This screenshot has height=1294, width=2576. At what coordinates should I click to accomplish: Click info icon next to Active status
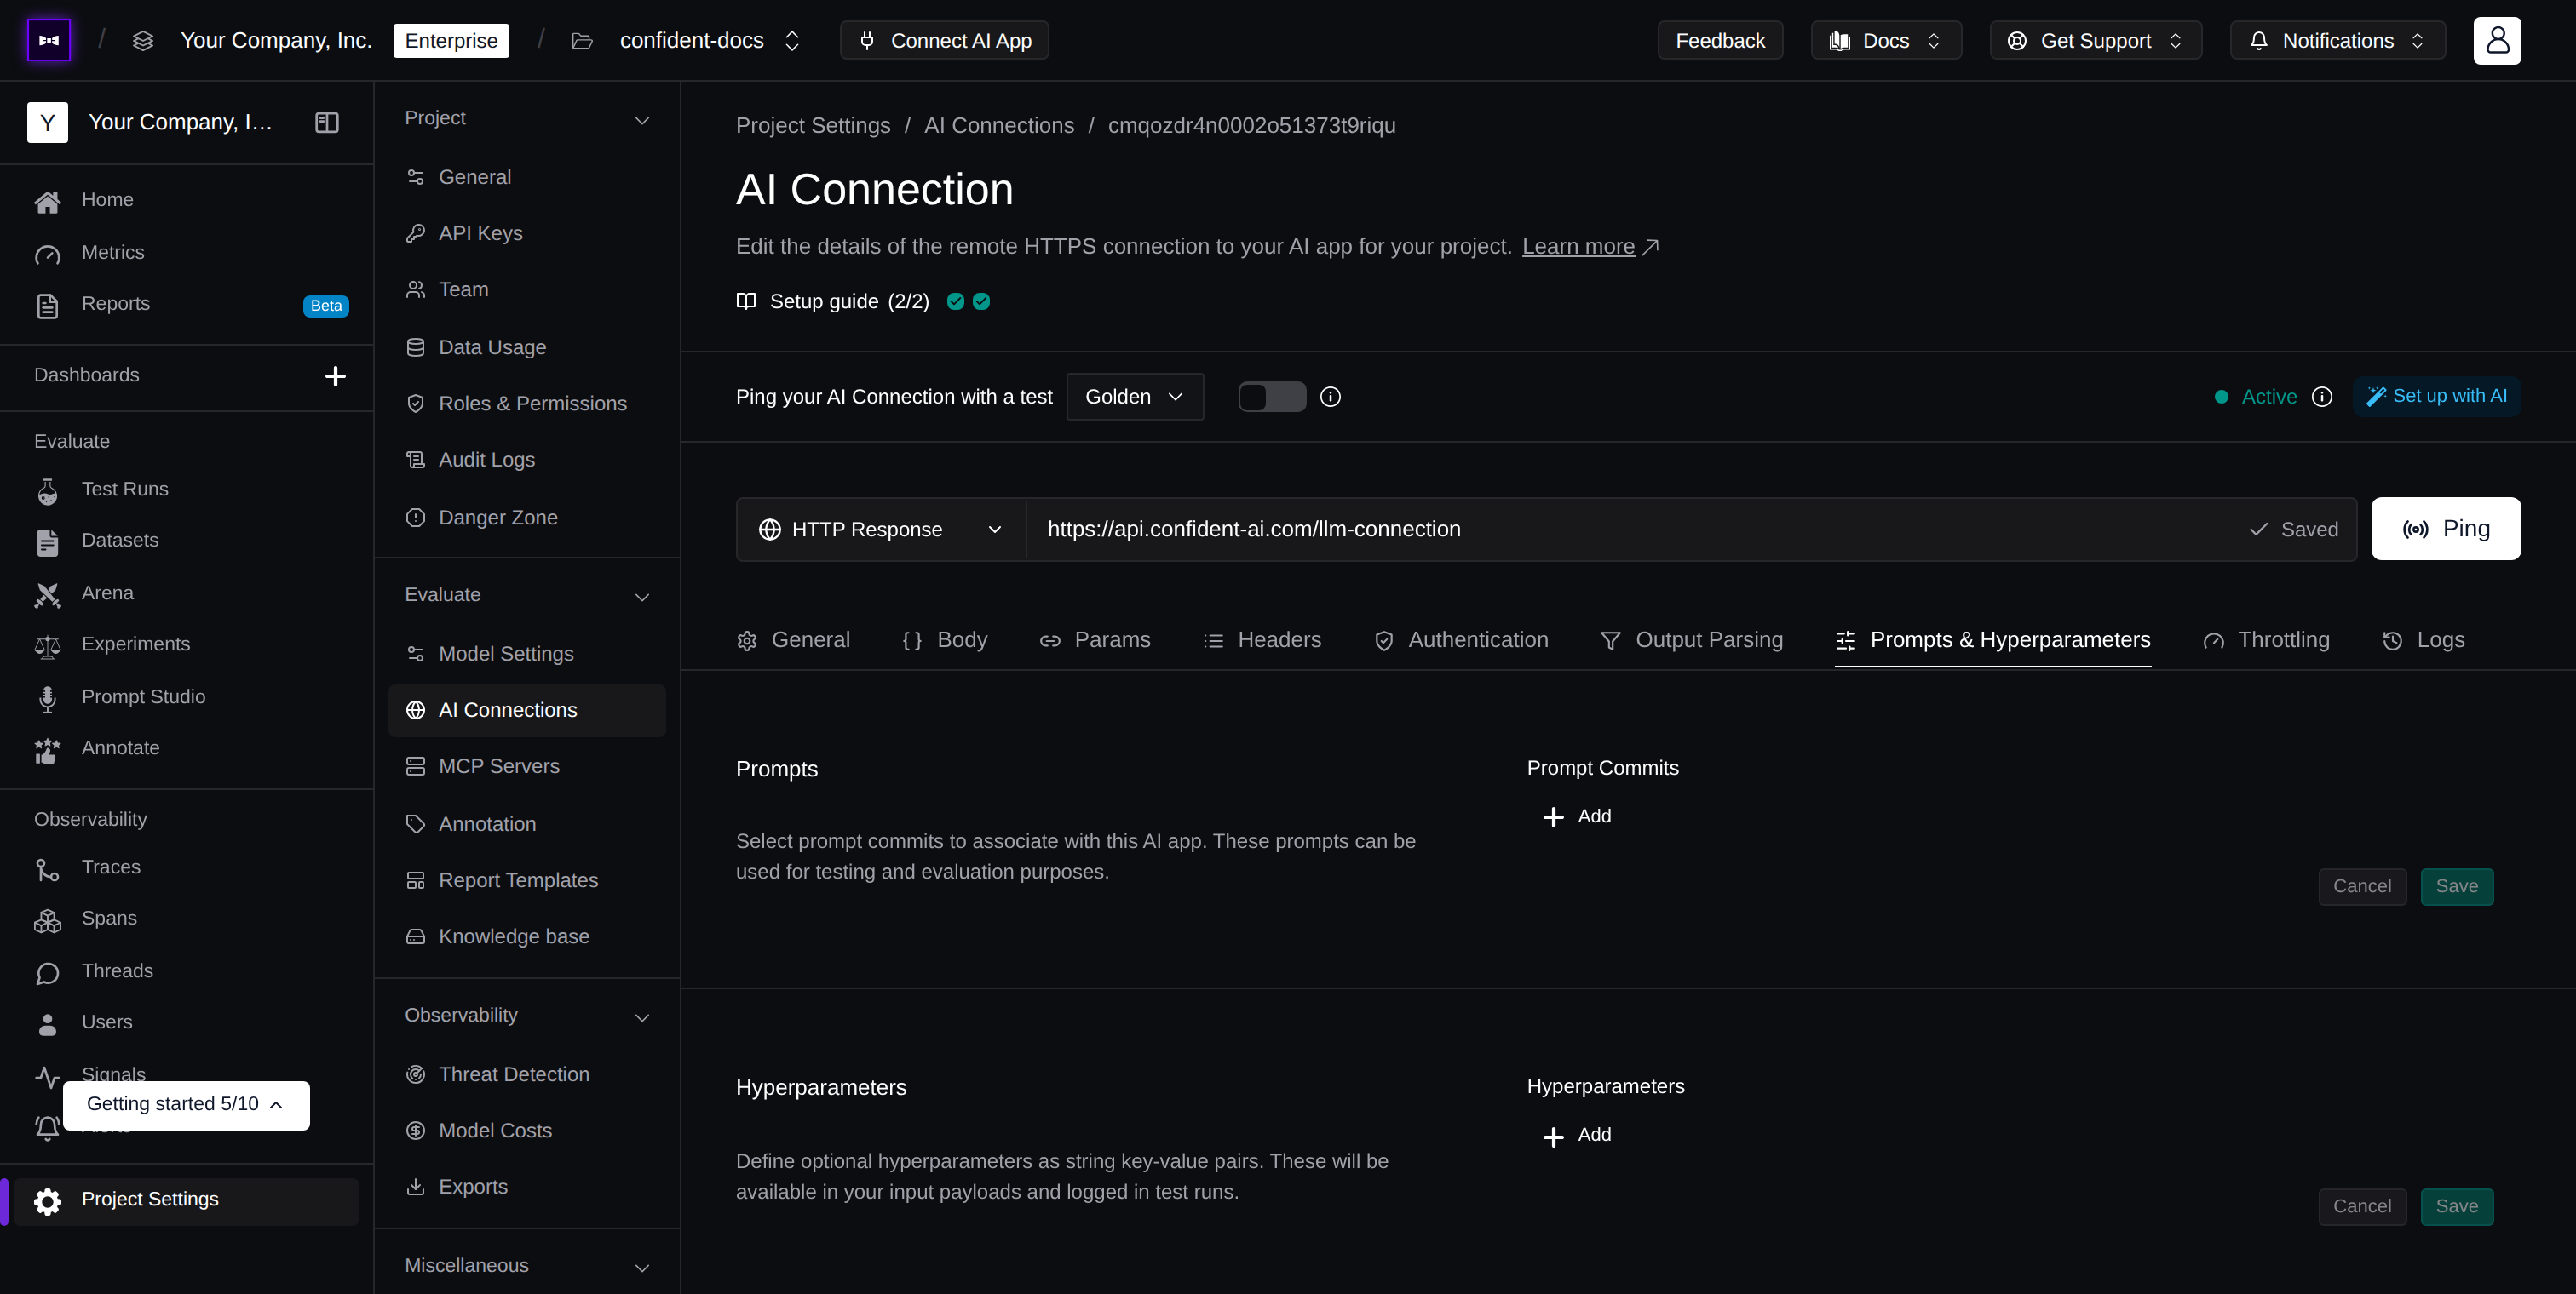2322,397
